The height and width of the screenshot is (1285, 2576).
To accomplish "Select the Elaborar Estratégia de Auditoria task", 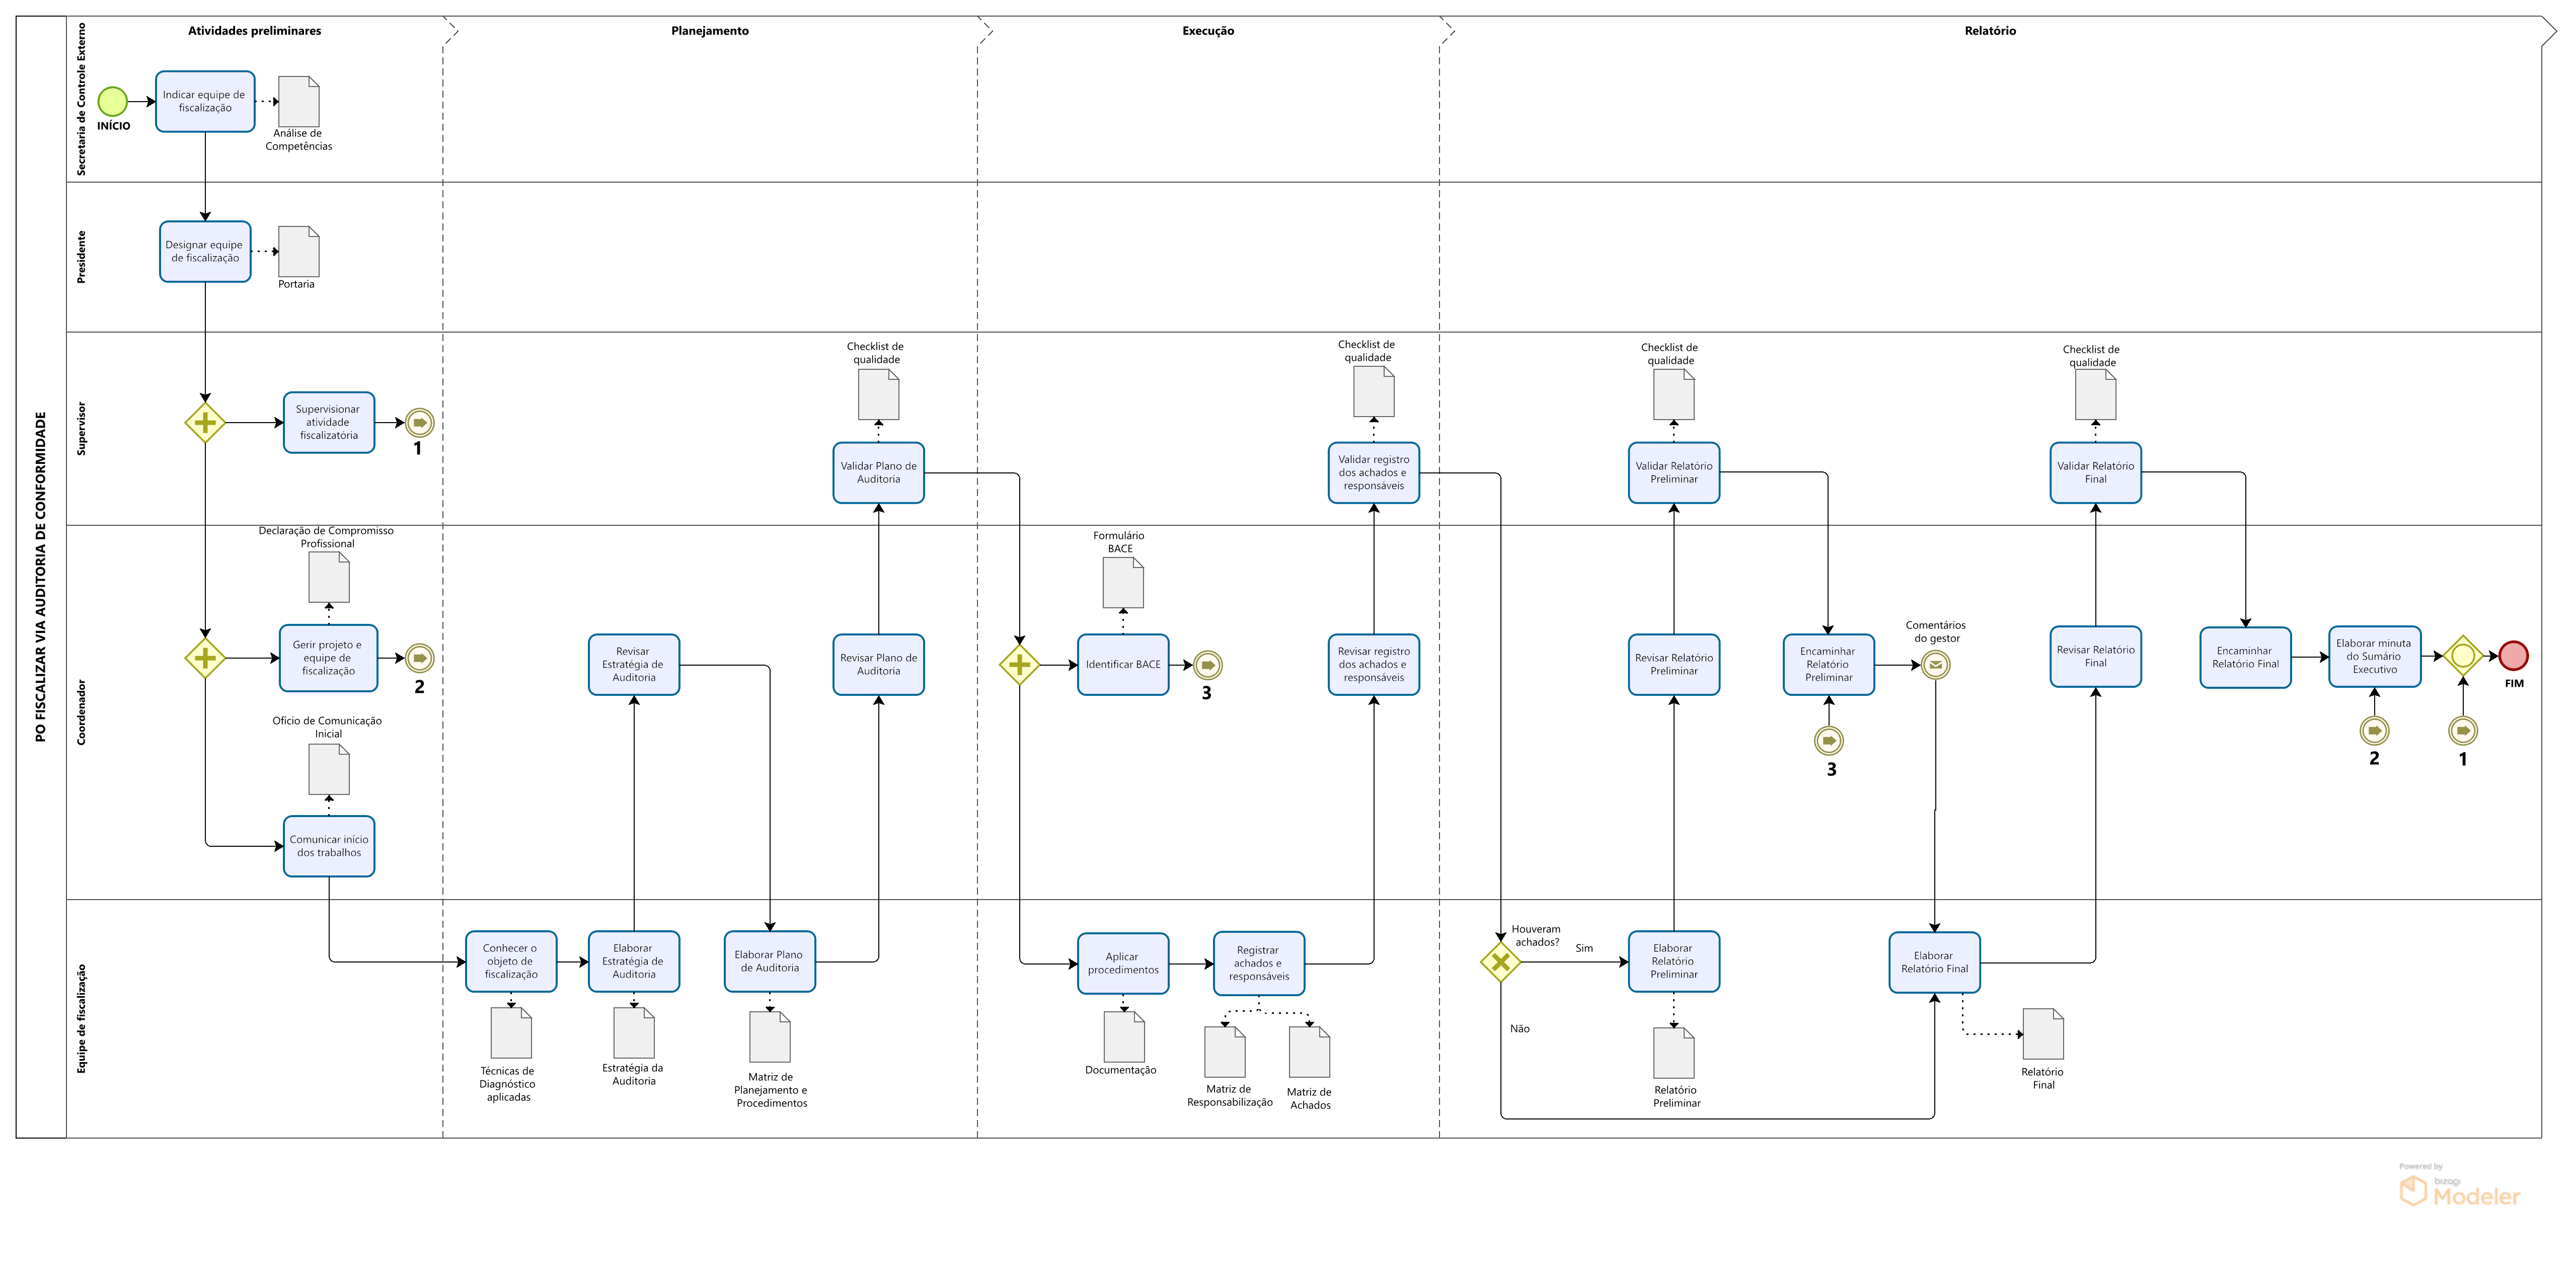I will point(634,962).
